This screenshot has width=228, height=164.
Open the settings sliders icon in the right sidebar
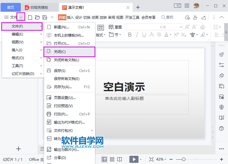point(222,65)
